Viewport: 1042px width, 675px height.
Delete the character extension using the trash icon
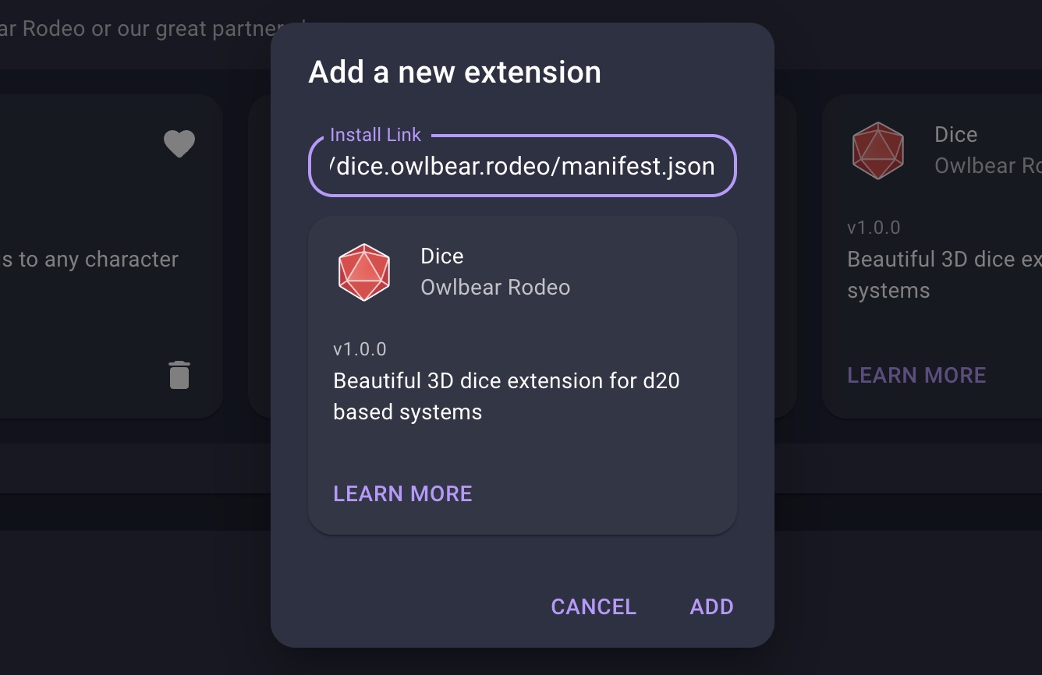point(179,375)
